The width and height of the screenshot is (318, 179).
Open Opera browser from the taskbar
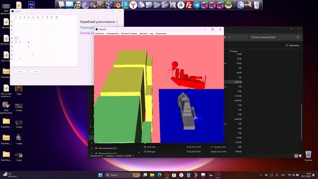[x=167, y=175]
